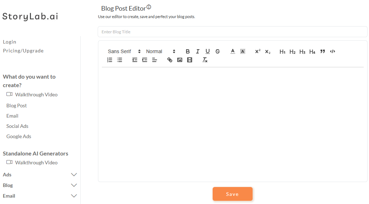
Task: Click inside the blog post text area
Action: coord(232,124)
